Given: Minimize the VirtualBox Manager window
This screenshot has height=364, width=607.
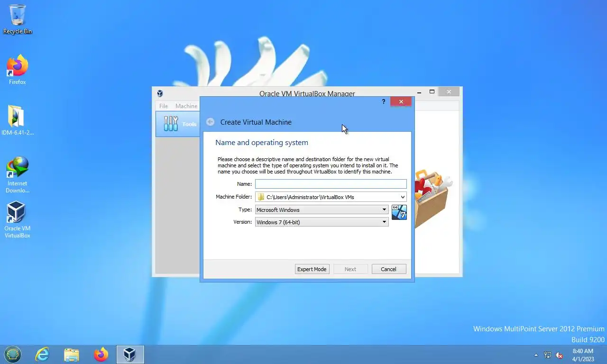Looking at the screenshot, I should click(x=419, y=92).
